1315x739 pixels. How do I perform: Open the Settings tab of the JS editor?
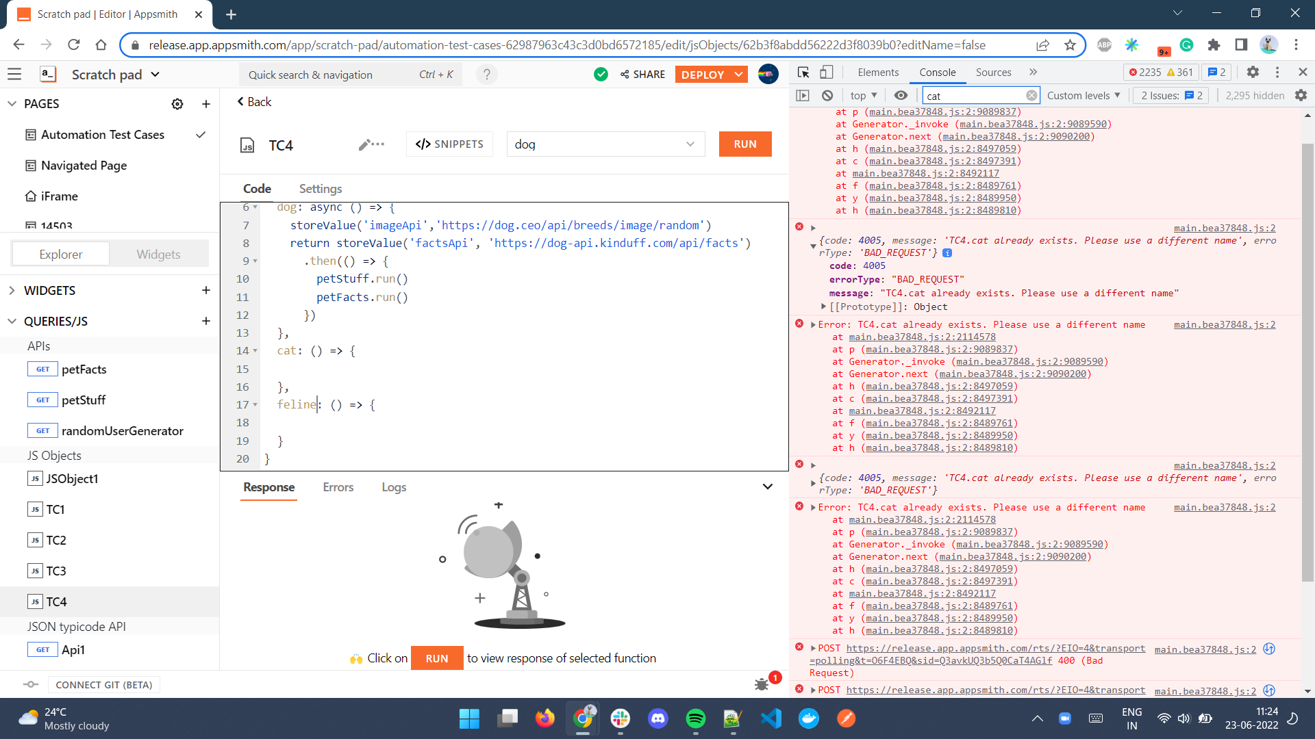[x=320, y=188]
